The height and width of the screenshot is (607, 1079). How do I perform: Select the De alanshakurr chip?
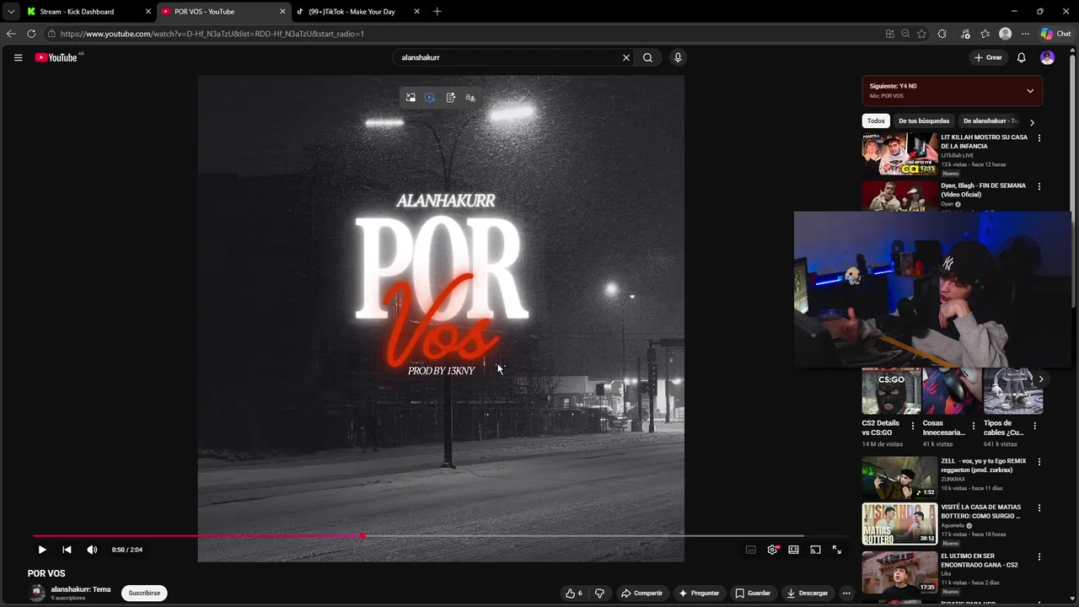coord(990,121)
